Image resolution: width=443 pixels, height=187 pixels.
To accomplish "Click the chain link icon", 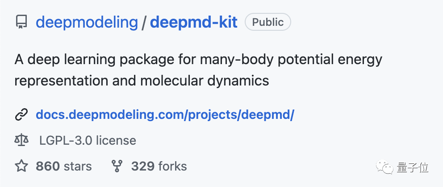I will (21, 115).
